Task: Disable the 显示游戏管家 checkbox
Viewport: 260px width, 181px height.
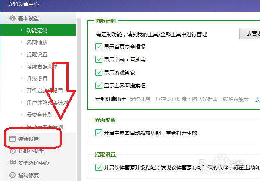Action: click(x=99, y=72)
